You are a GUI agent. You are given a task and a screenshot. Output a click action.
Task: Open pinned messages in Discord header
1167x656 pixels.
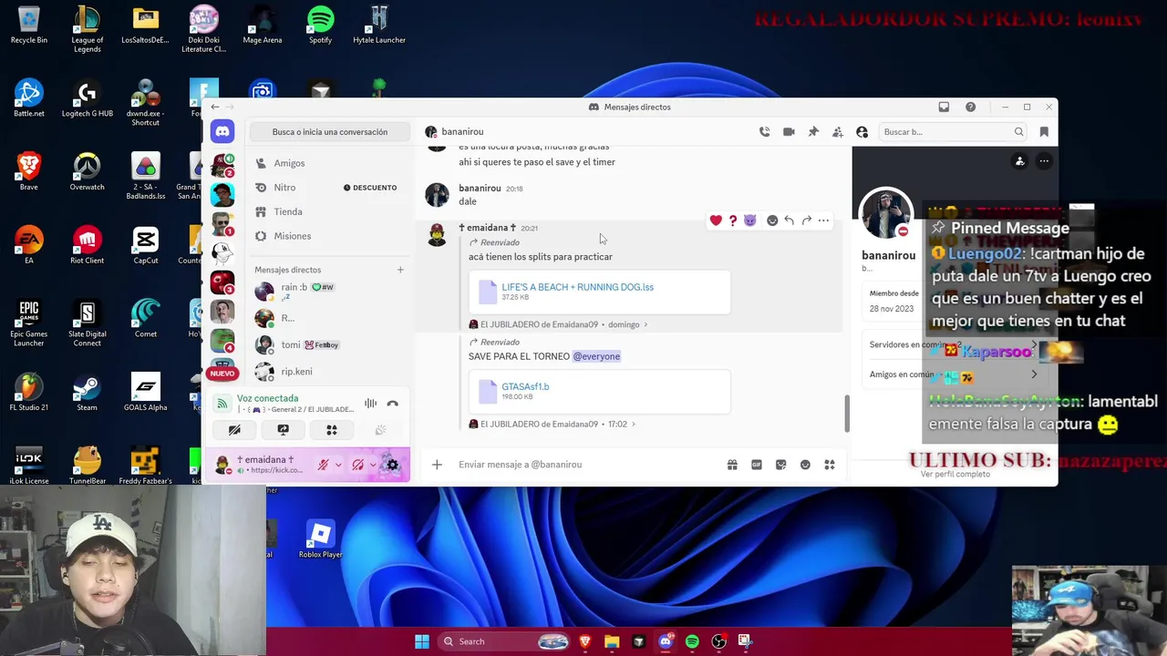point(813,132)
